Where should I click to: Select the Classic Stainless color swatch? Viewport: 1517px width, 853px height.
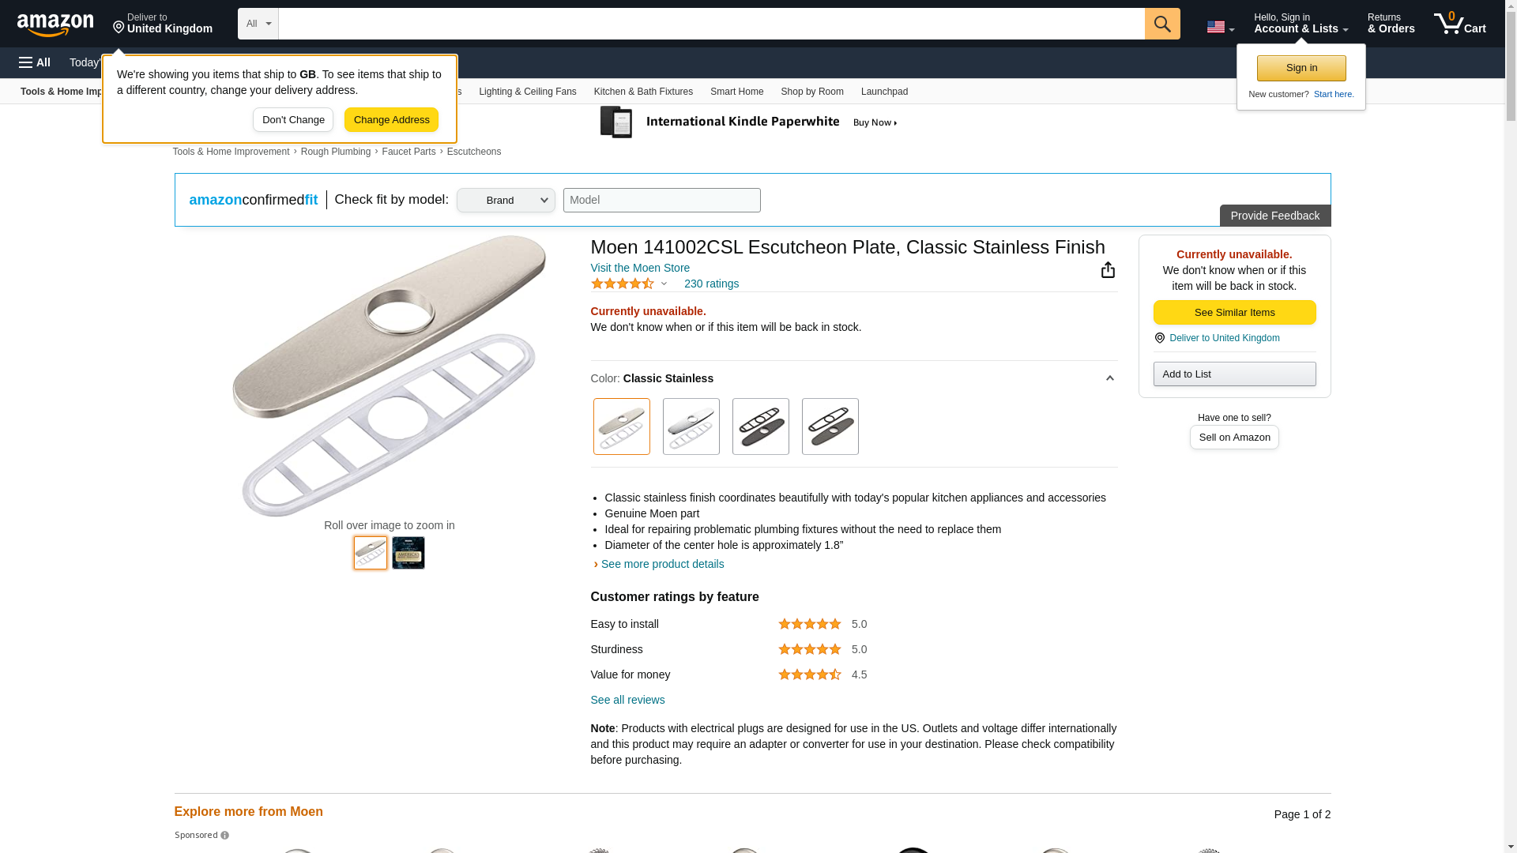pyautogui.click(x=621, y=426)
